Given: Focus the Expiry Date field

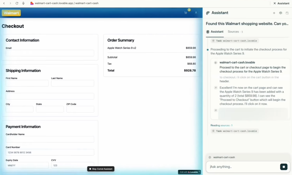Looking at the screenshot, I should pyautogui.click(x=27, y=165).
